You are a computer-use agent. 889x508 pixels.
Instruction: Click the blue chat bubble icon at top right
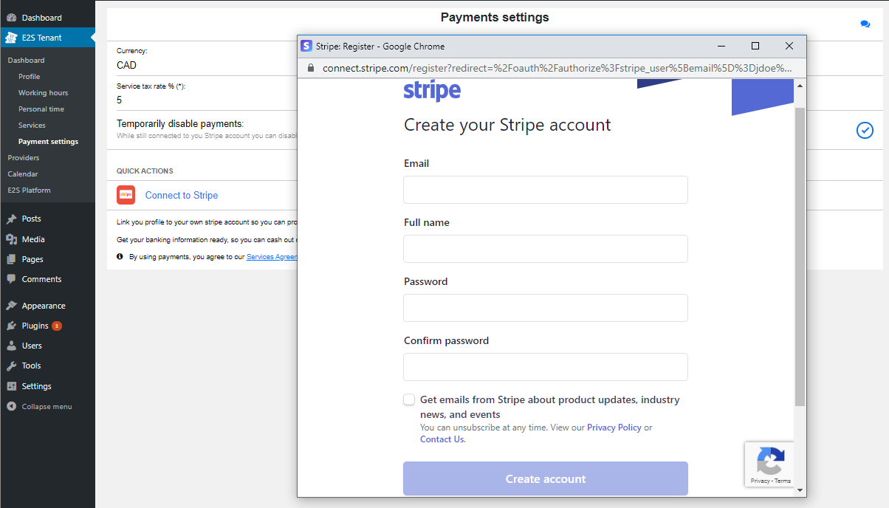(x=865, y=24)
